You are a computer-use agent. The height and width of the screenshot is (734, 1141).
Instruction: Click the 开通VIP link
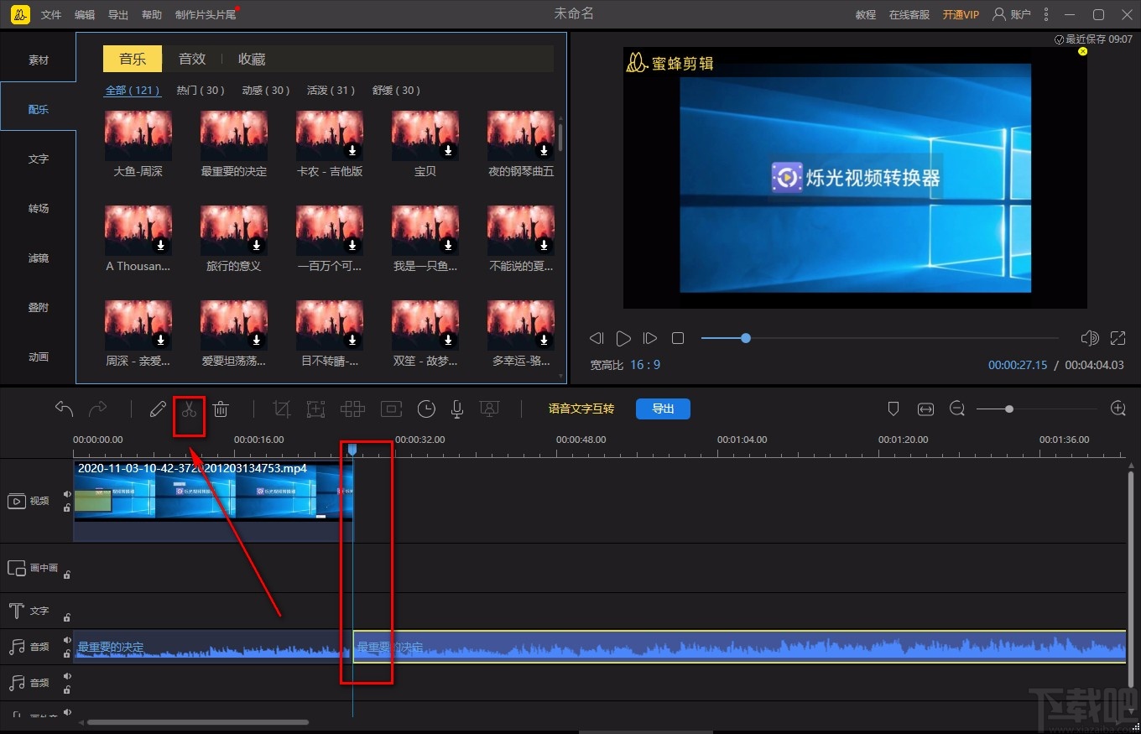(961, 15)
